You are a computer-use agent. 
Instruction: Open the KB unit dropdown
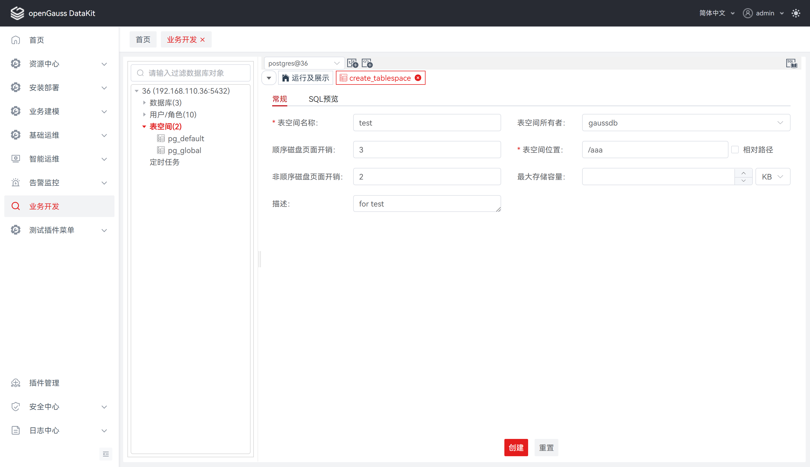pyautogui.click(x=773, y=177)
